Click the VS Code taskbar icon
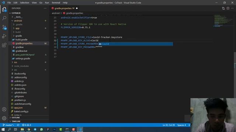 (80, 129)
